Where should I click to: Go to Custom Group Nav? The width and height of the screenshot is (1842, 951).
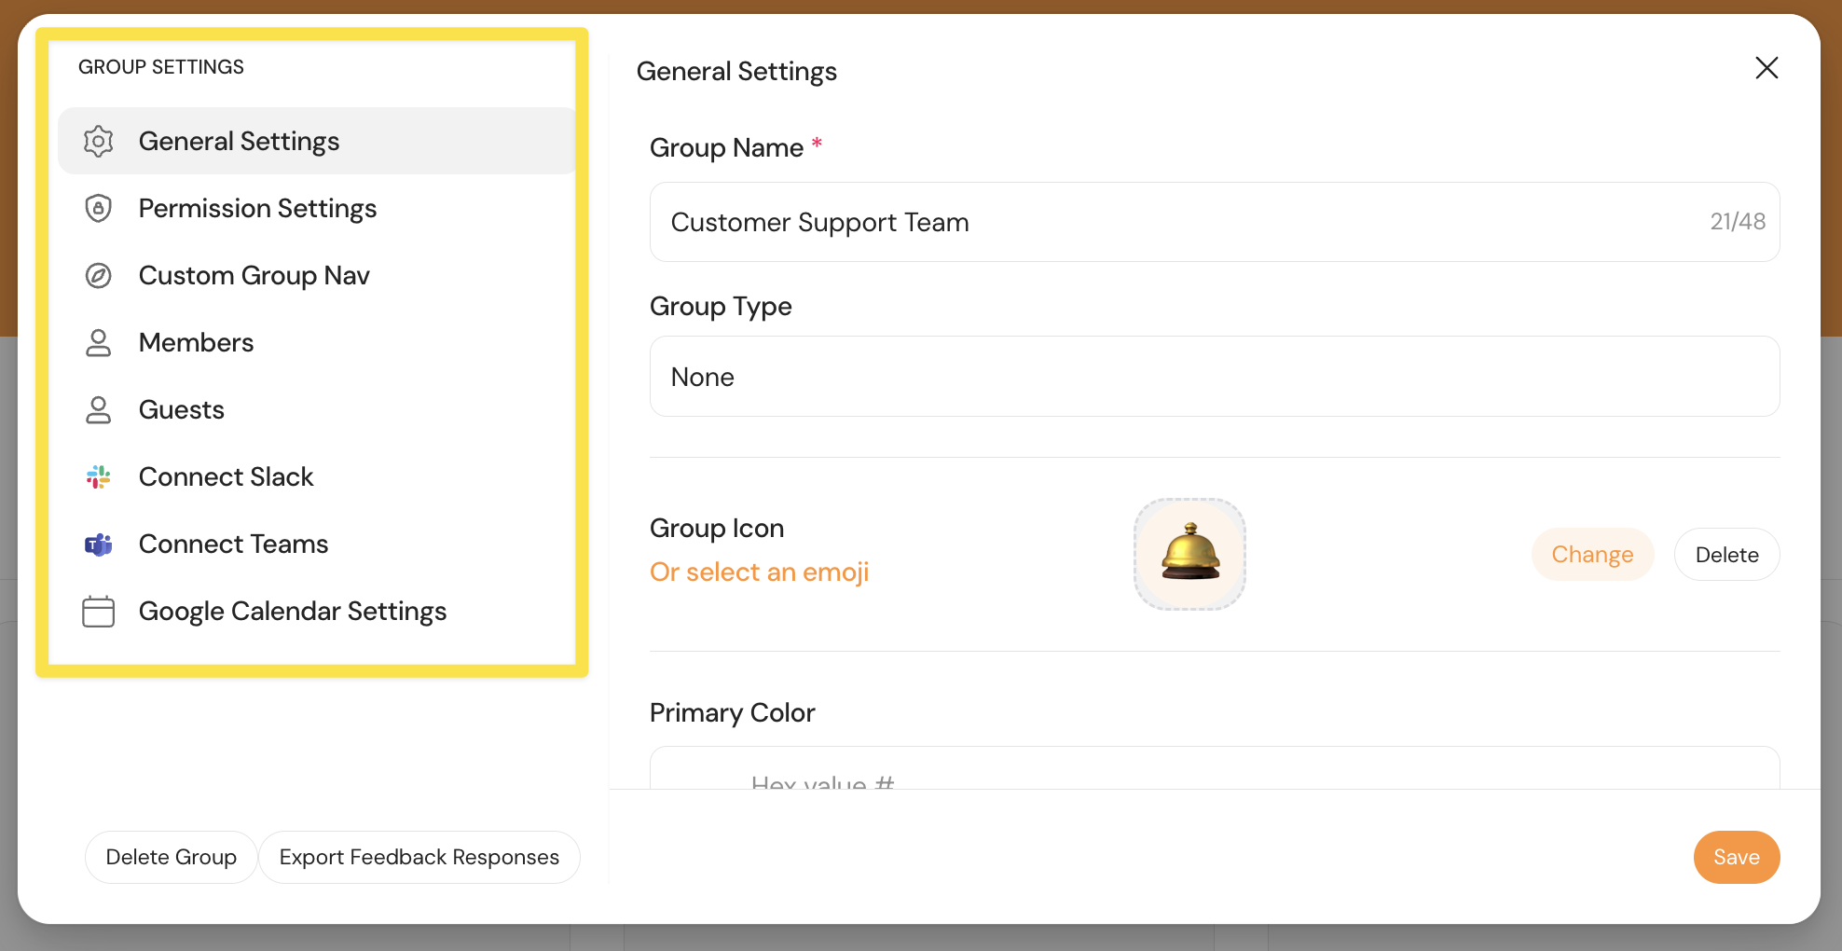pos(317,275)
